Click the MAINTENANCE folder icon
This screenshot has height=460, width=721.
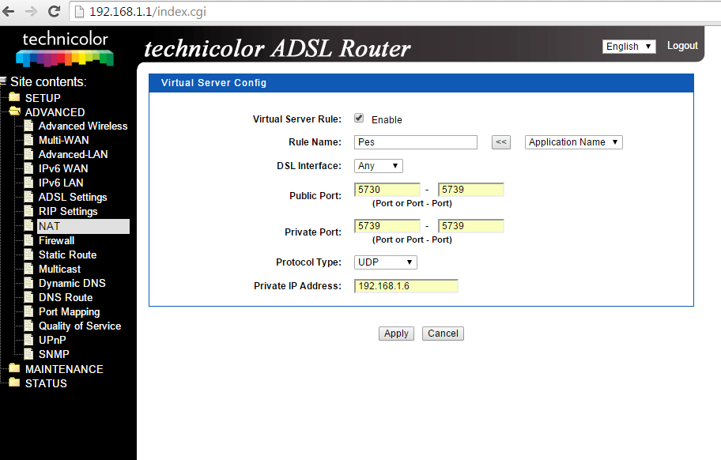[x=15, y=368]
